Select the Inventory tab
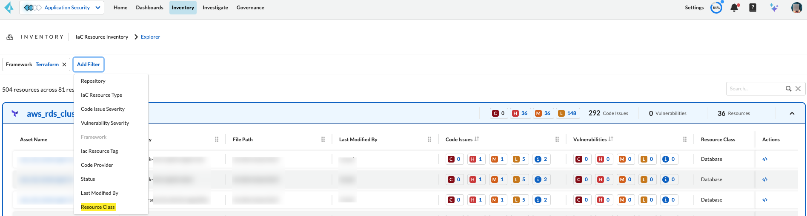The image size is (807, 216). (183, 8)
